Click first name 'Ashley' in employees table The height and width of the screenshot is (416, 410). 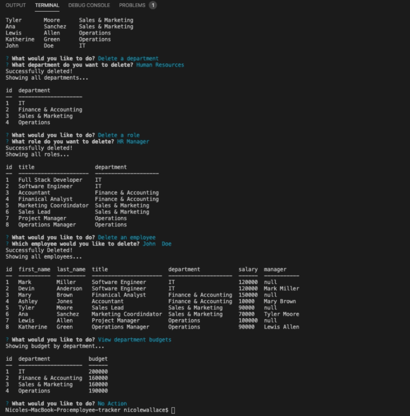coord(28,301)
